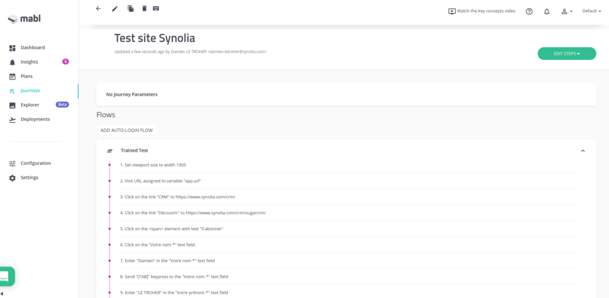609x298 pixels.
Task: Click the help question mark icon
Action: pyautogui.click(x=529, y=11)
